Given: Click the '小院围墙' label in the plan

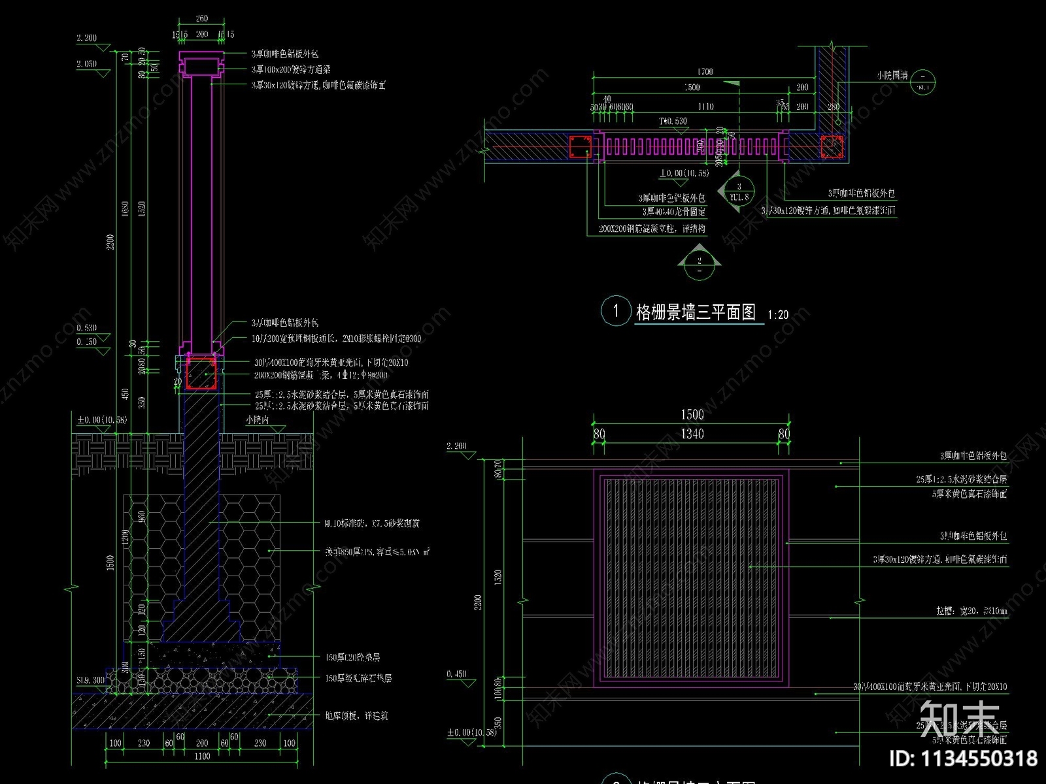Looking at the screenshot, I should click(892, 76).
